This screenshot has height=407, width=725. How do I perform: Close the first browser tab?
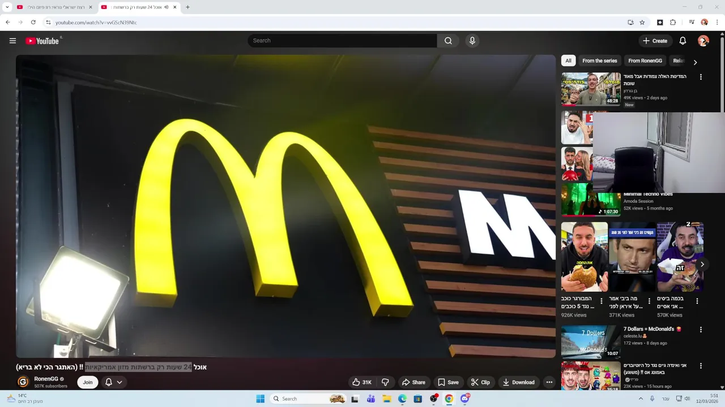91,7
